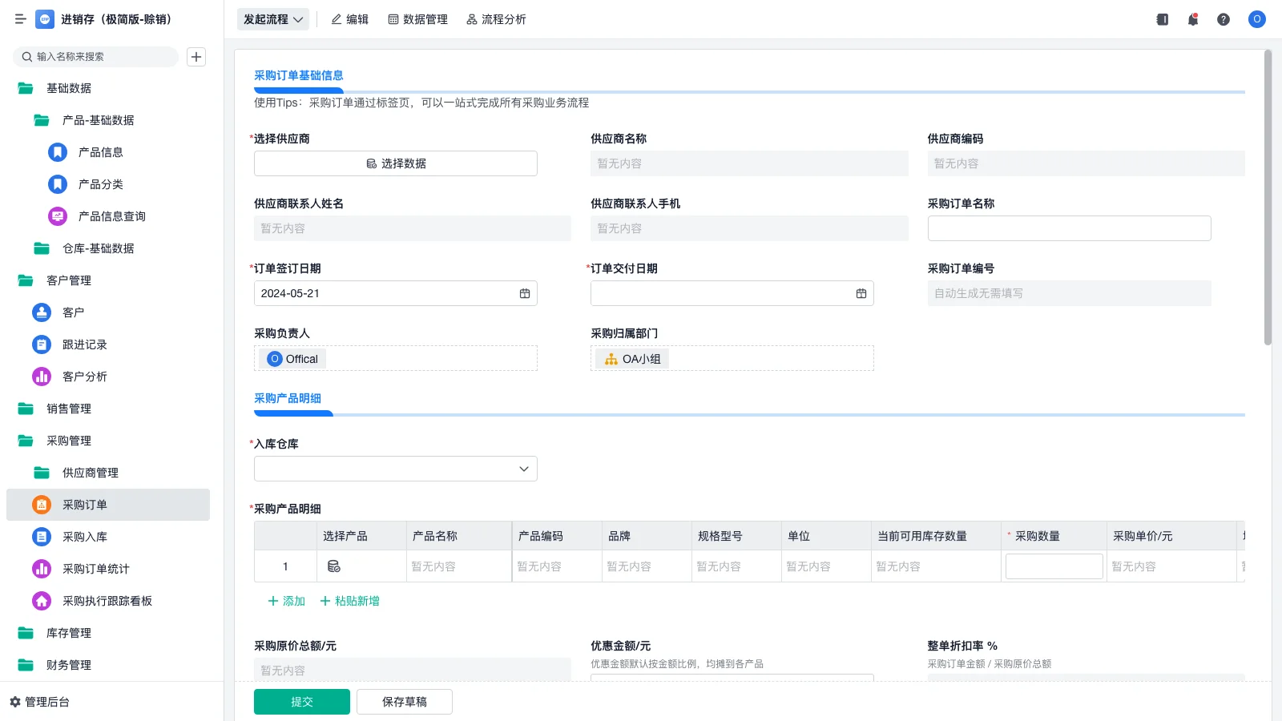Submit the form with 提交
1282x721 pixels.
click(302, 702)
